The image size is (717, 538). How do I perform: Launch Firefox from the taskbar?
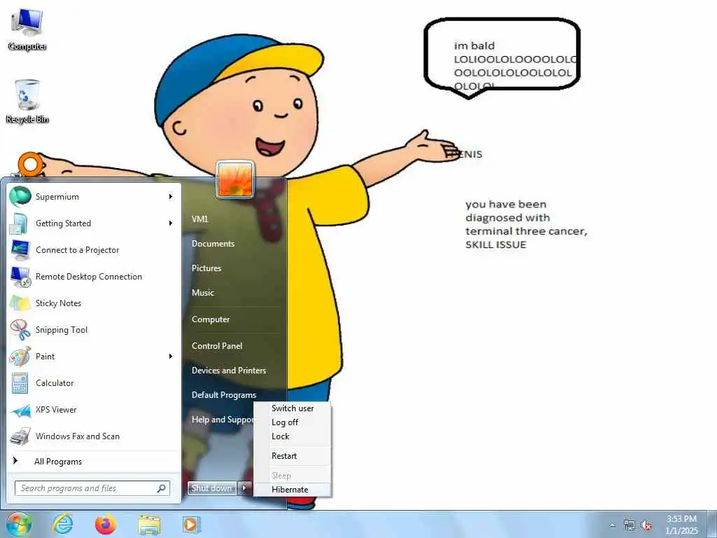106,524
